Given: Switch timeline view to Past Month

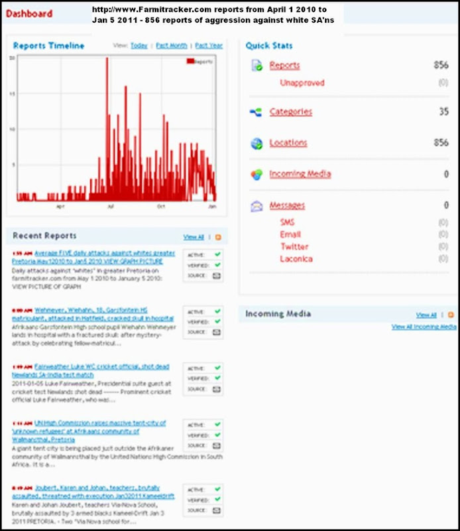Looking at the screenshot, I should pyautogui.click(x=172, y=45).
